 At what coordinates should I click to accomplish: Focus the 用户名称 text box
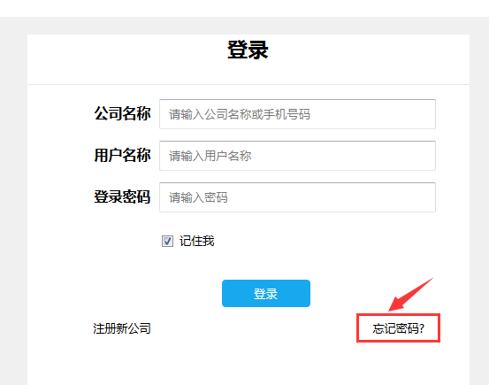point(297,156)
